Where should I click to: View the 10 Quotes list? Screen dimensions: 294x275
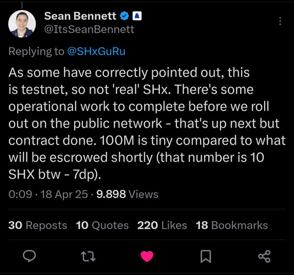click(102, 225)
